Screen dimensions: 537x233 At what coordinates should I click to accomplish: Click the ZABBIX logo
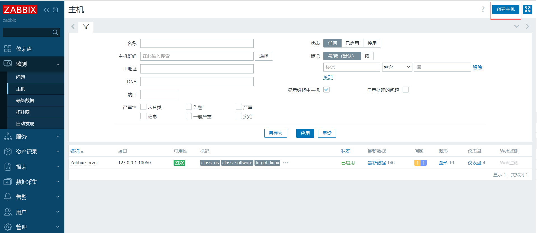pos(20,10)
